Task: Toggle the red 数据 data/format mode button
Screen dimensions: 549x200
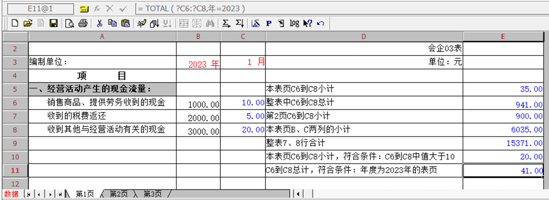Action: click(x=11, y=194)
